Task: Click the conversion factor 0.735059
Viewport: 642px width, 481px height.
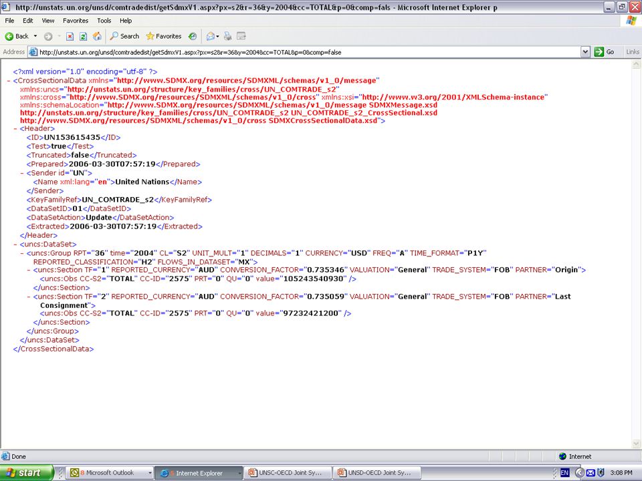Action: 326,297
